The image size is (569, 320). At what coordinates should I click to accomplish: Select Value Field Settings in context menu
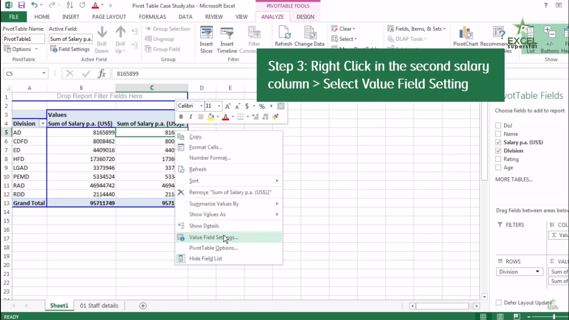[x=229, y=237]
